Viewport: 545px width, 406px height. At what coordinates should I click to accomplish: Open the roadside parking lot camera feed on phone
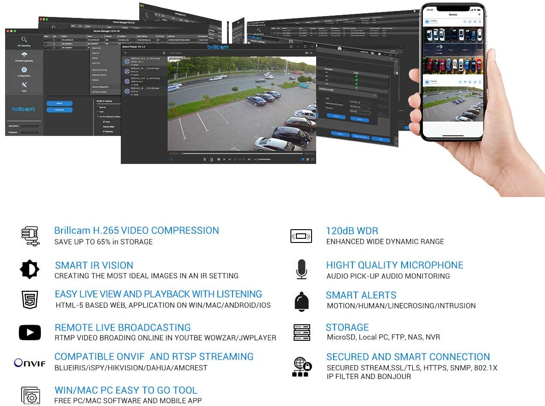pyautogui.click(x=453, y=103)
